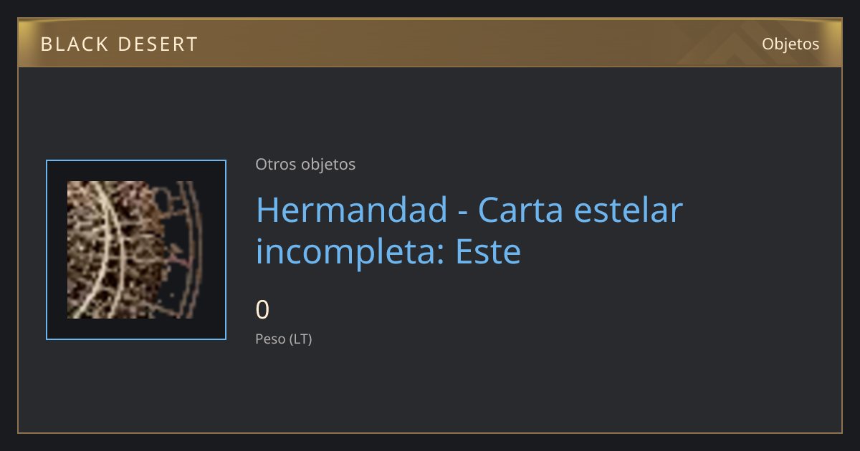Go to the Objetos section
This screenshot has width=860, height=451.
[x=790, y=44]
